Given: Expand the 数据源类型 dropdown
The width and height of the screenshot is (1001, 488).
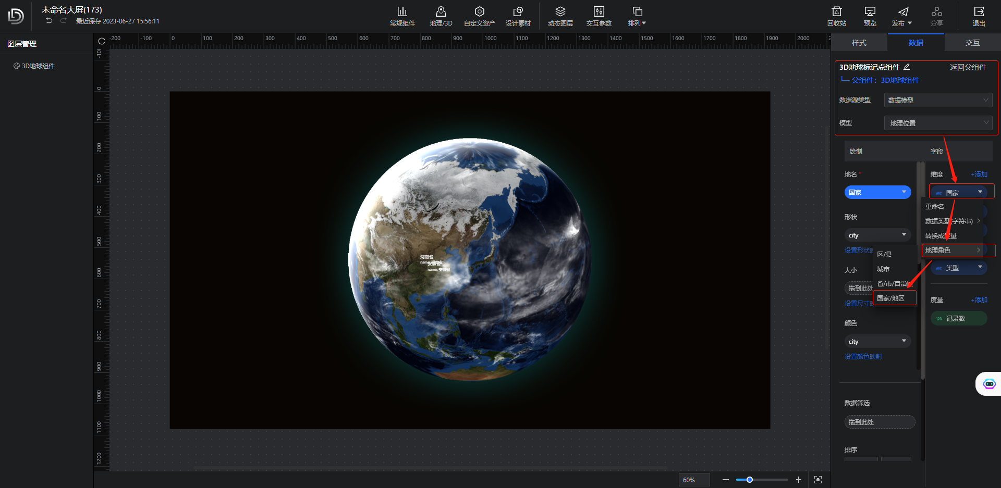Looking at the screenshot, I should tap(937, 100).
